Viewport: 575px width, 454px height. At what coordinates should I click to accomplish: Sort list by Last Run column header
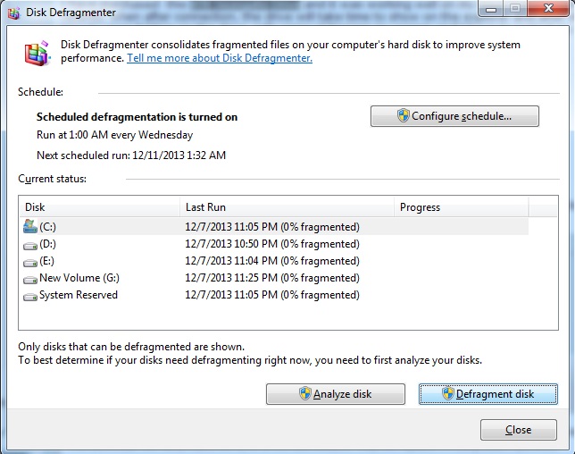tap(286, 207)
